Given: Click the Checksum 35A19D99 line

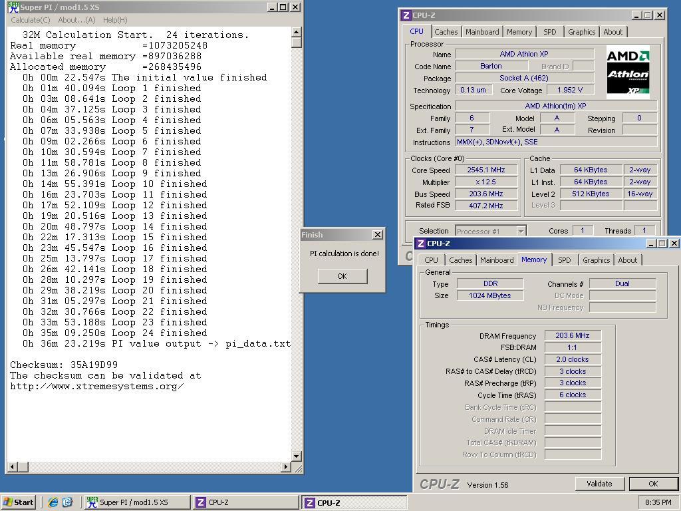Looking at the screenshot, I should 64,365.
